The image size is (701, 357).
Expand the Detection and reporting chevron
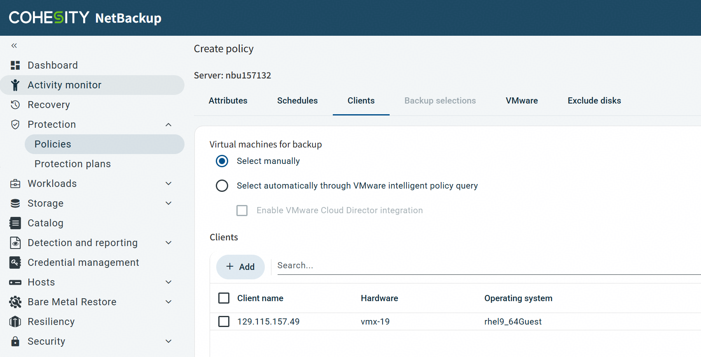[x=168, y=243]
